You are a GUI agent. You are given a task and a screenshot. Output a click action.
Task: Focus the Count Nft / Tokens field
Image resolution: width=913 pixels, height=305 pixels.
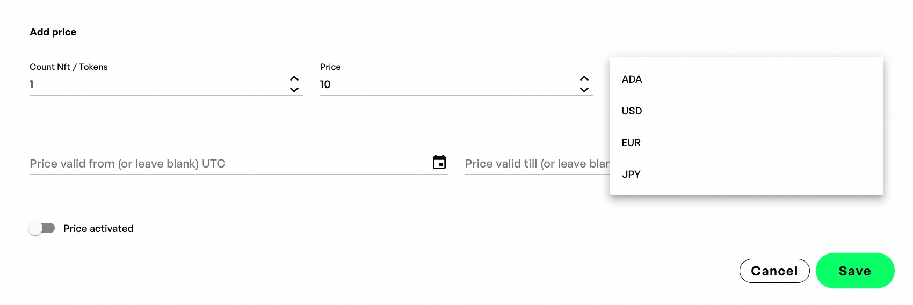(156, 84)
